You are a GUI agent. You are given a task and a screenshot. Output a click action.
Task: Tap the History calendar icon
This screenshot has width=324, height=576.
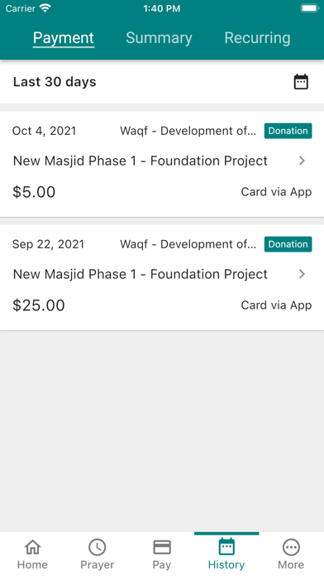tap(226, 547)
